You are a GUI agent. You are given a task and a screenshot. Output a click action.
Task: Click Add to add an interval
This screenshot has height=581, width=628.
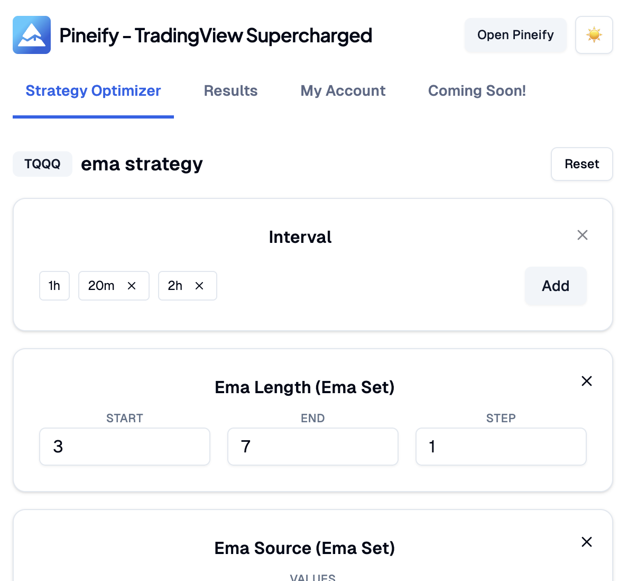tap(555, 286)
